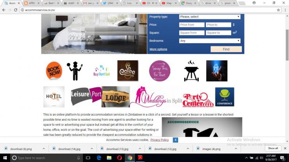
Task: Click the address bar URL
Action: [40, 10]
